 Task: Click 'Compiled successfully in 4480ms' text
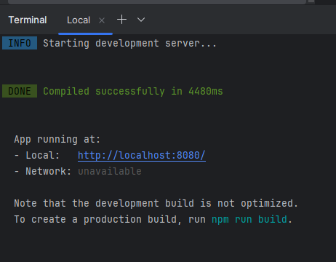point(133,92)
